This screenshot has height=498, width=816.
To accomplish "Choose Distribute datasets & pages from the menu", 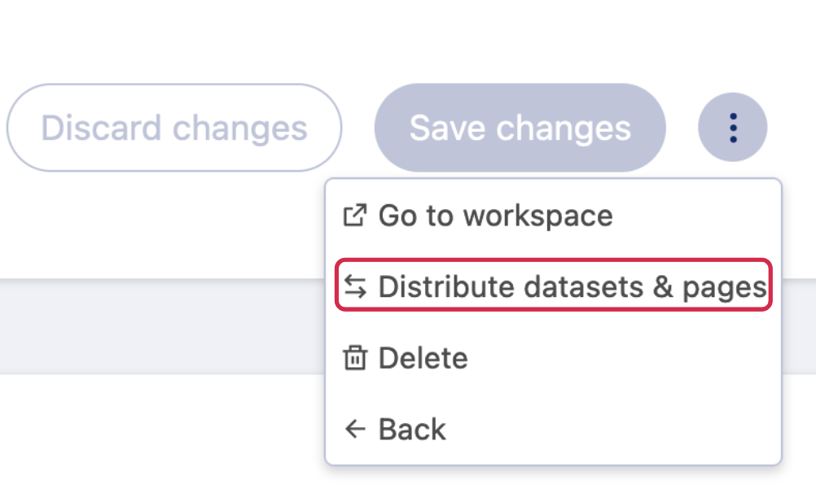I will pyautogui.click(x=553, y=286).
